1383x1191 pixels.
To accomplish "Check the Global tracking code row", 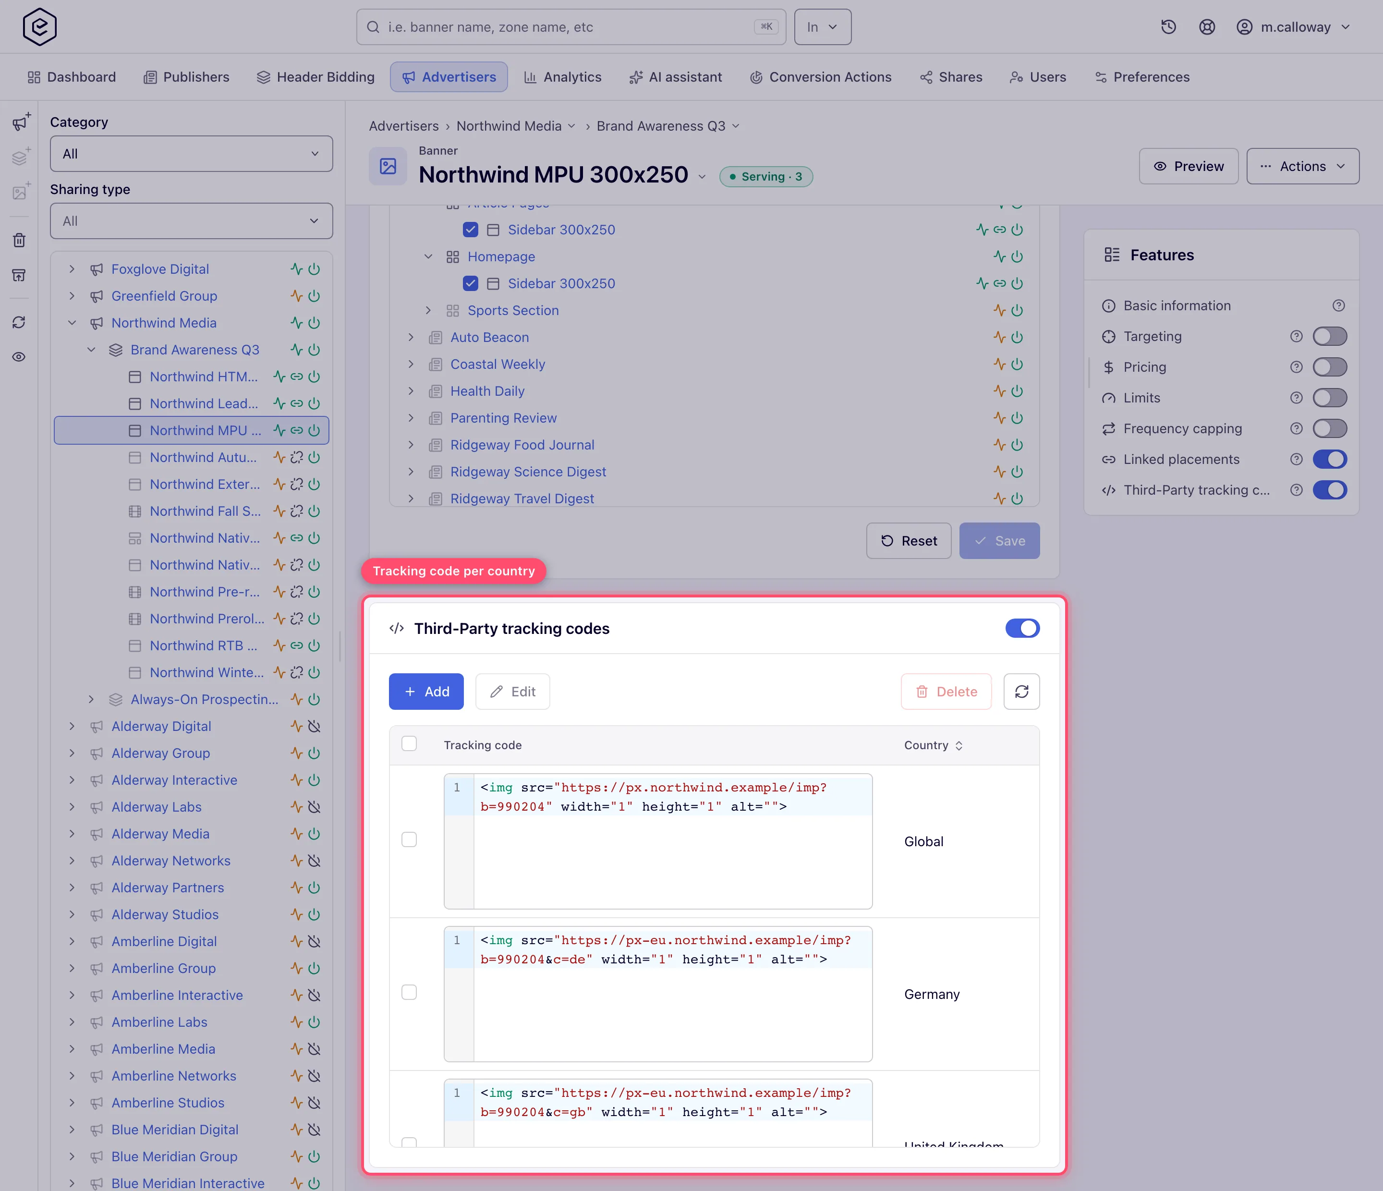I will 409,840.
